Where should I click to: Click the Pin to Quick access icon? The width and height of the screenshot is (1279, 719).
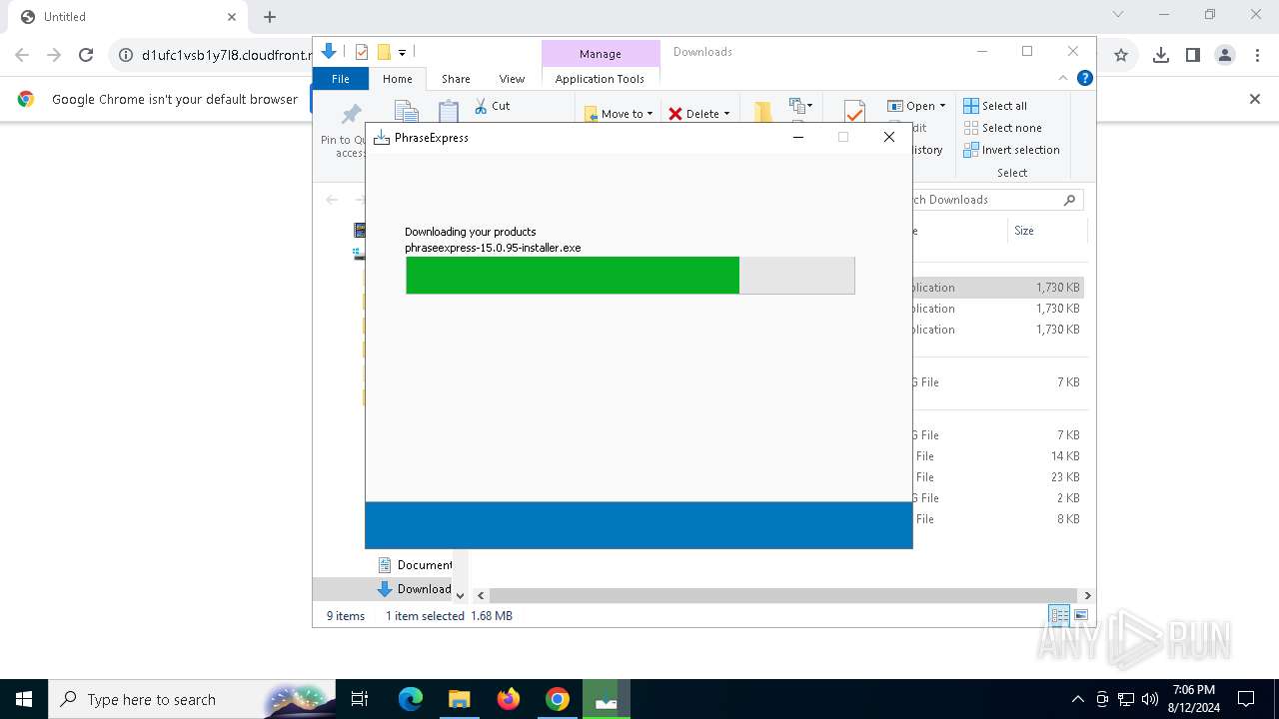pyautogui.click(x=351, y=114)
